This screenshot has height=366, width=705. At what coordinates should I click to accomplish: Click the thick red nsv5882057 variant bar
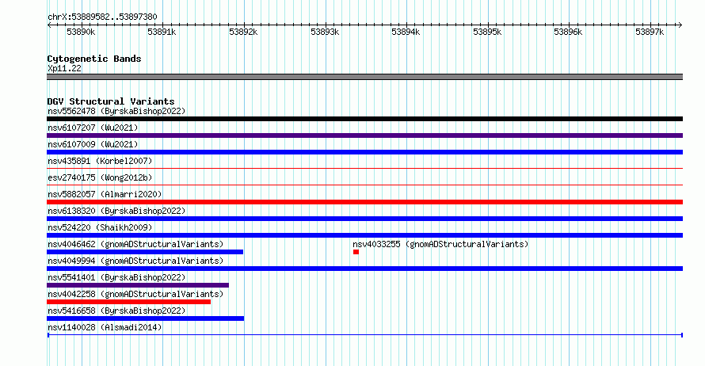[x=364, y=202]
